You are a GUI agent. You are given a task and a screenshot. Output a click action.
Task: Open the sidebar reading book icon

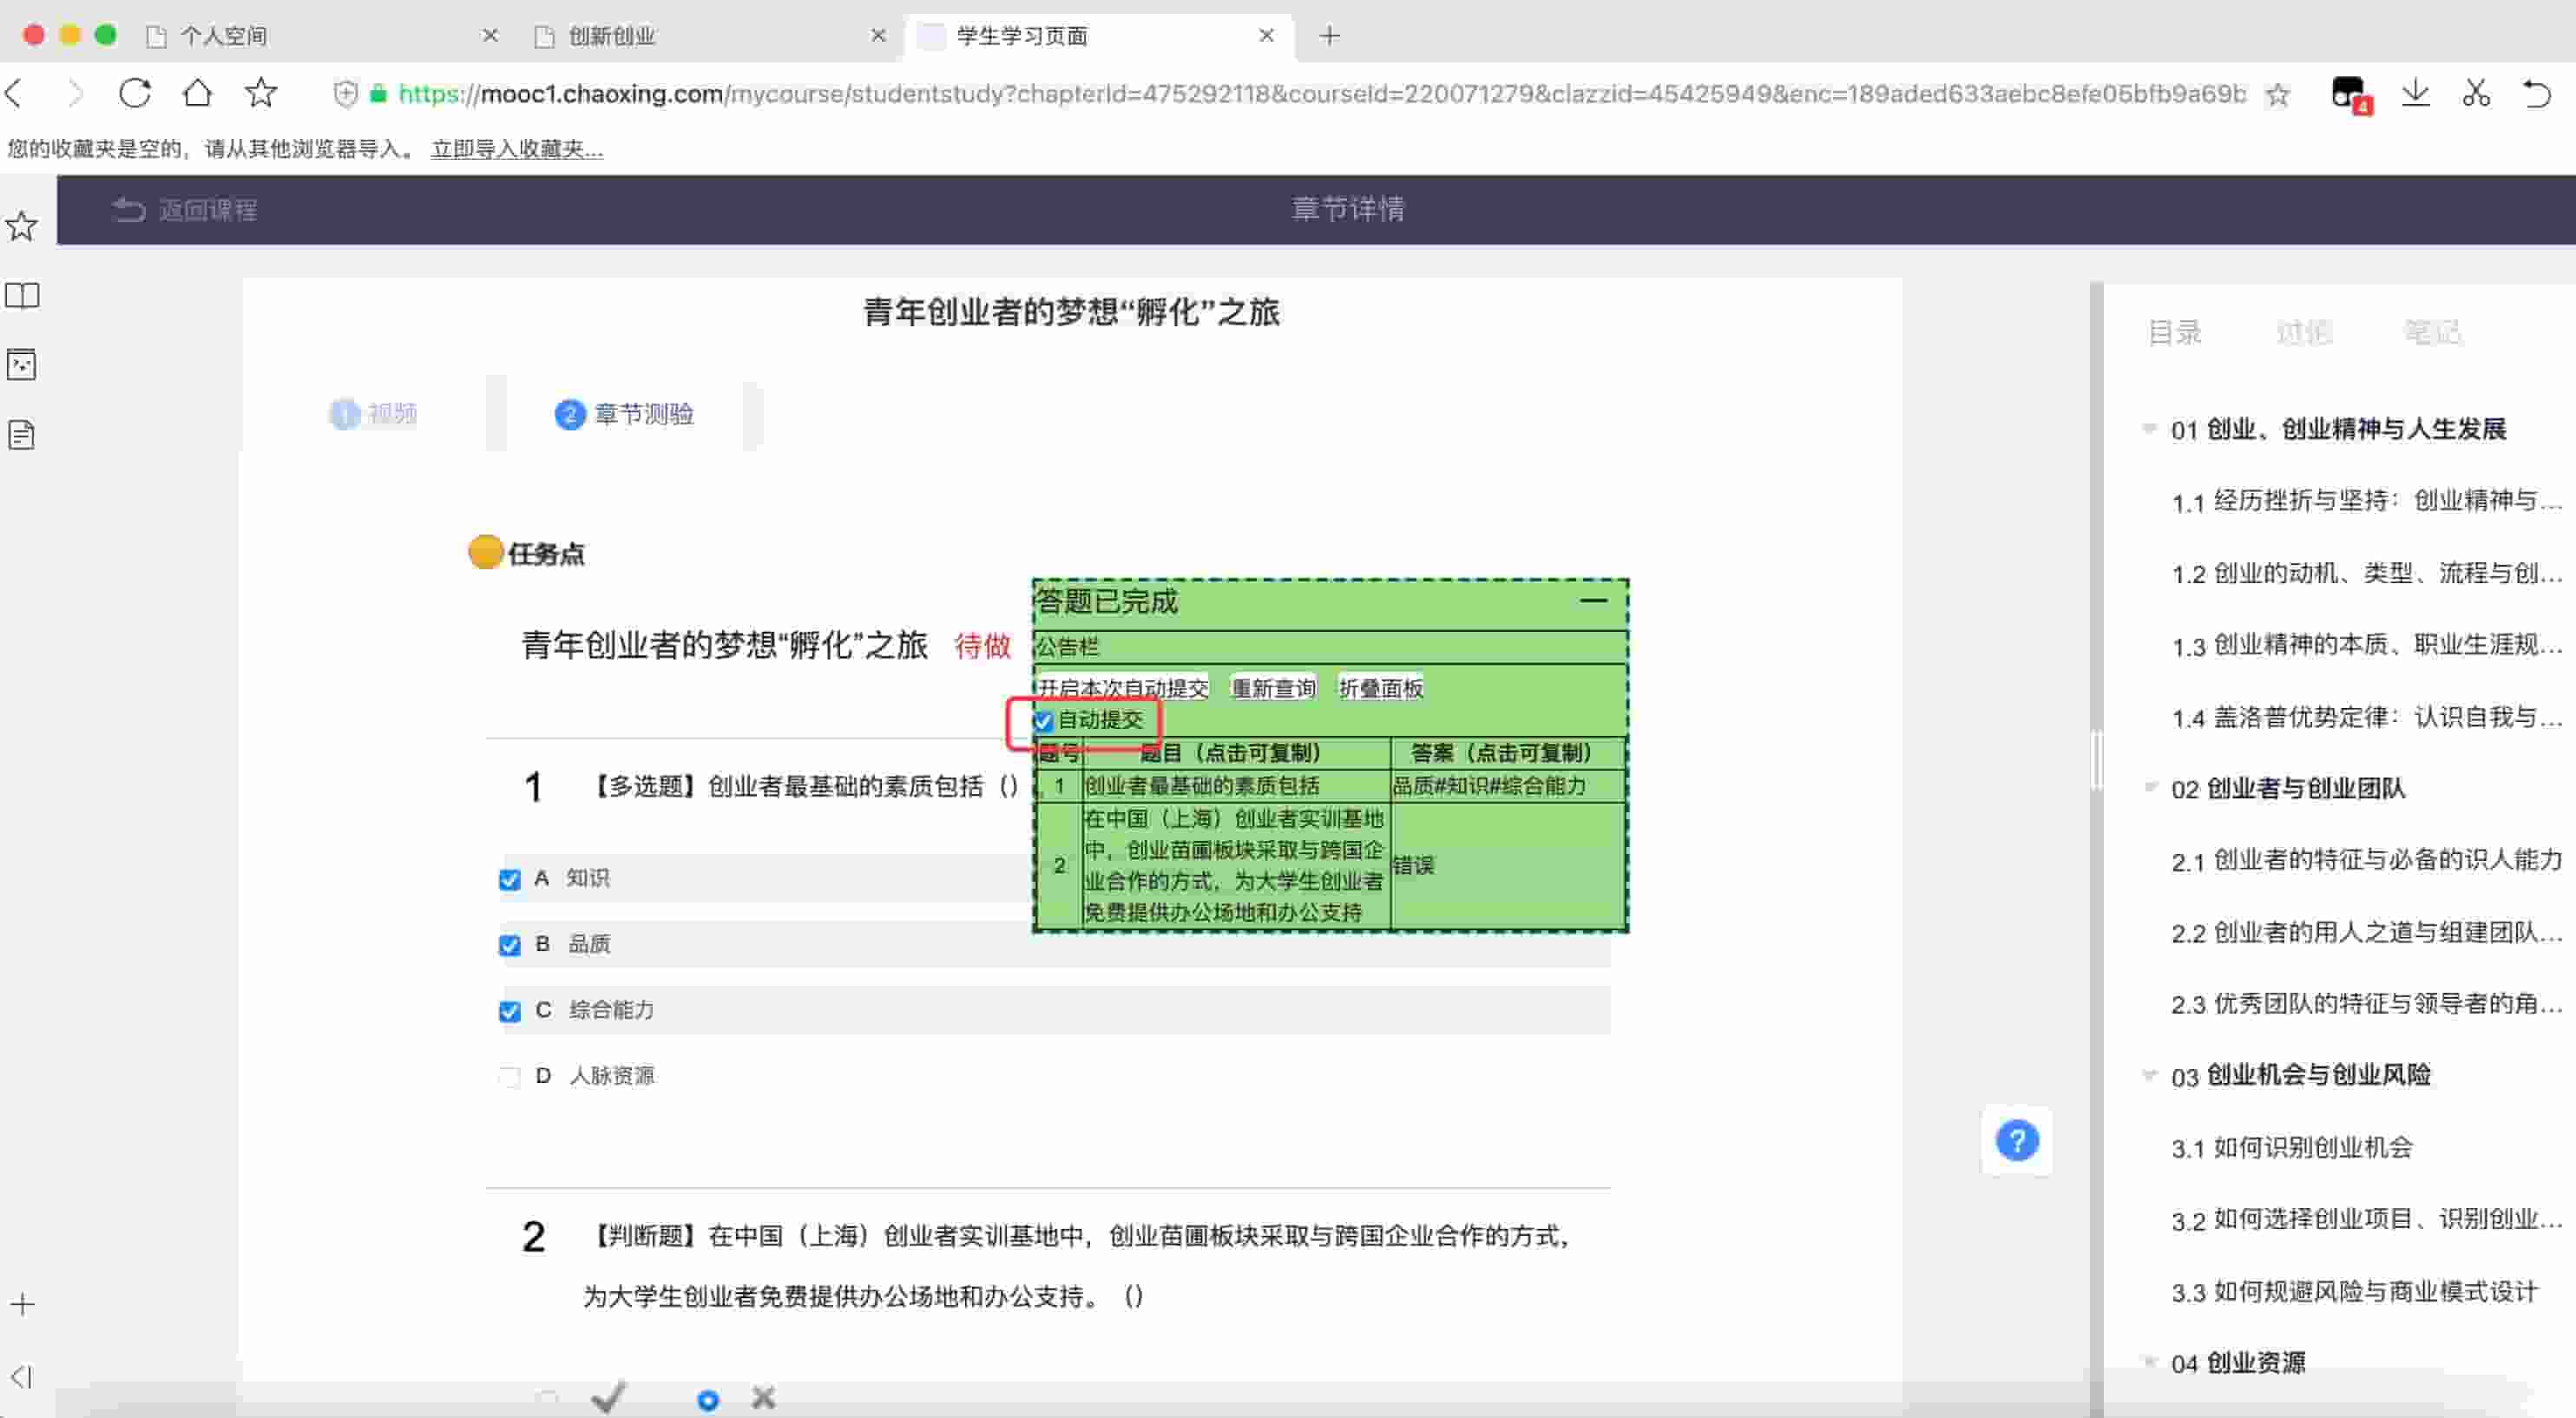click(22, 296)
